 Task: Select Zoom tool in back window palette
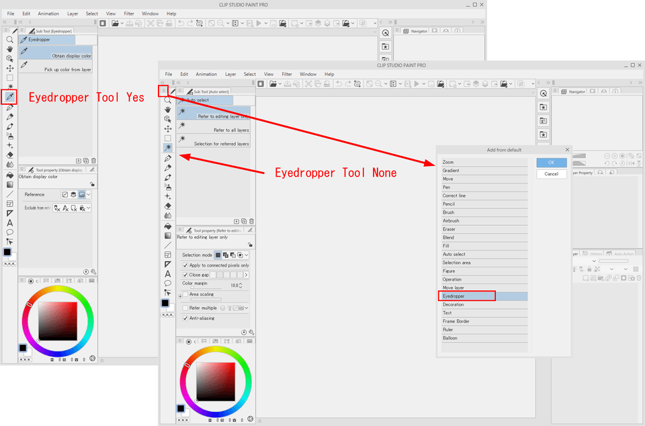9,40
